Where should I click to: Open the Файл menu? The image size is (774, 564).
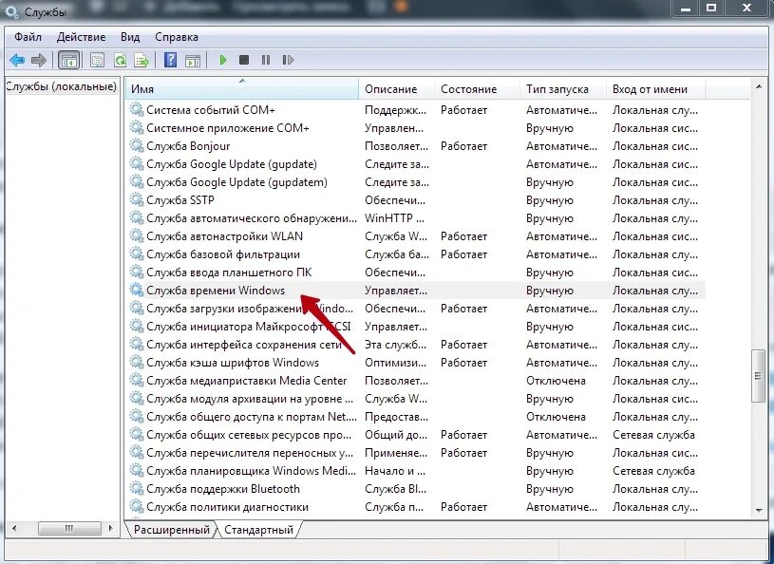tap(28, 37)
